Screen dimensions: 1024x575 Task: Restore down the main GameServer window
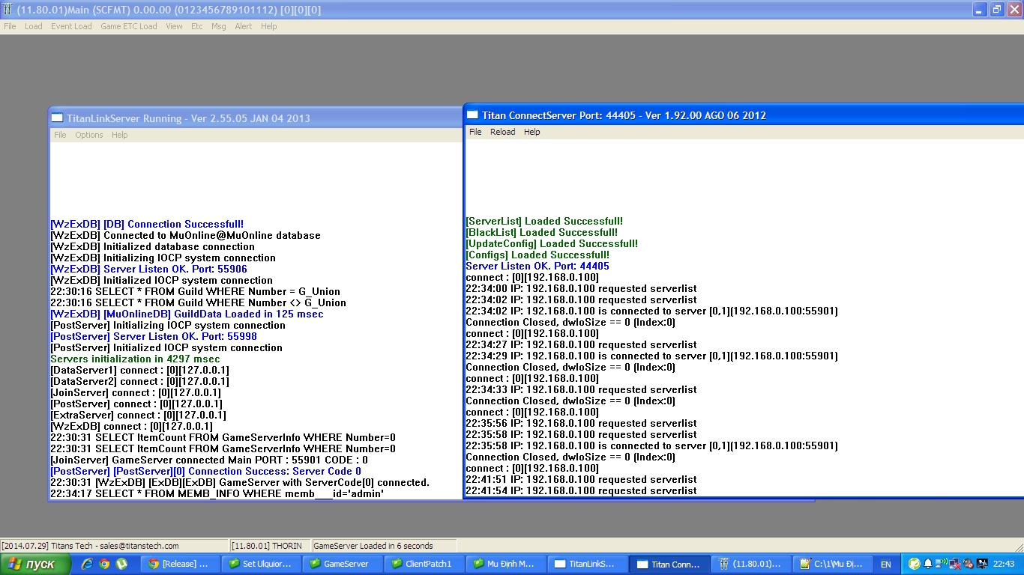pyautogui.click(x=997, y=10)
